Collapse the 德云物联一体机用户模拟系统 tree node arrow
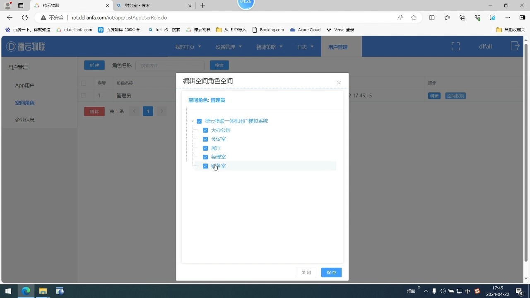Viewport: 530px width, 298px height. [x=192, y=121]
